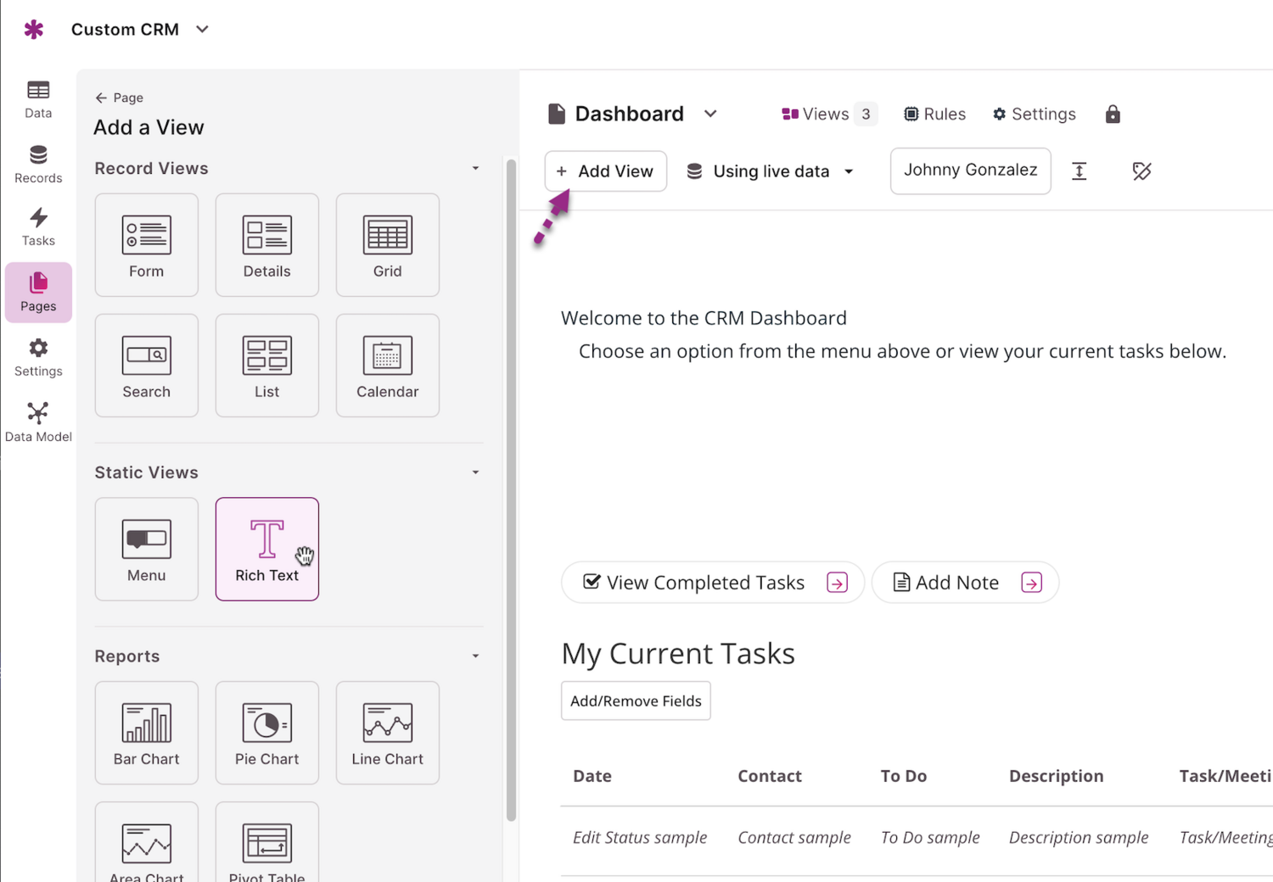Expand the Dashboard page dropdown chevron
The image size is (1273, 882).
[710, 114]
